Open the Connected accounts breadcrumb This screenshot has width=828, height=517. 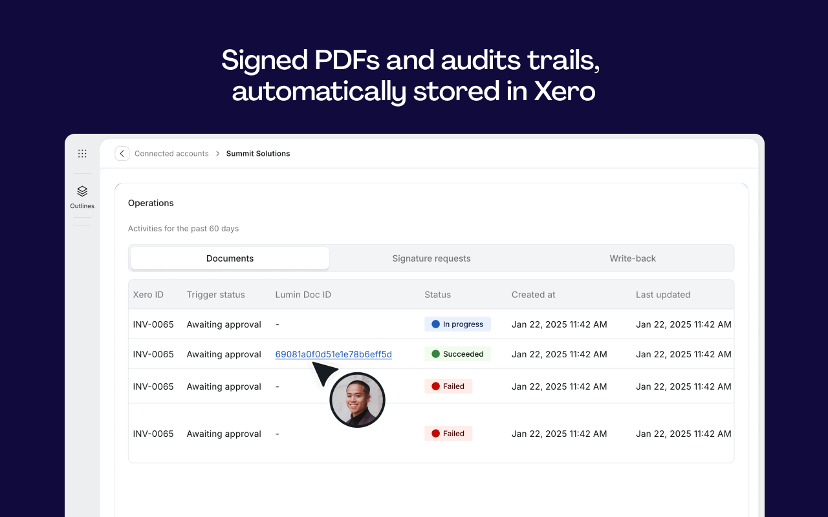(x=171, y=154)
